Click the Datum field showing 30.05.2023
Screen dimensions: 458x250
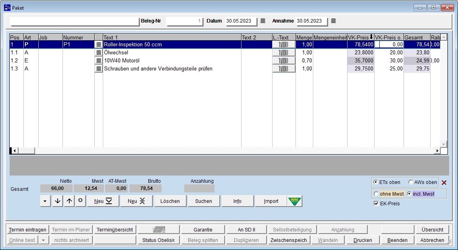click(241, 21)
